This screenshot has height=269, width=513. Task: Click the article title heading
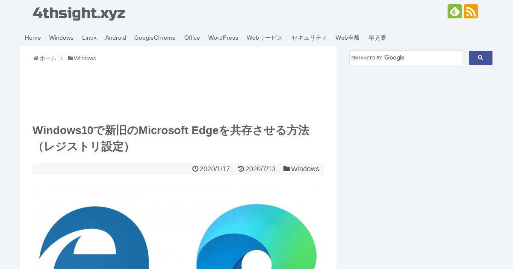[171, 138]
